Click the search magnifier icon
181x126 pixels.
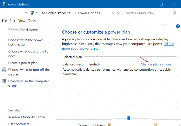pyautogui.click(x=175, y=13)
